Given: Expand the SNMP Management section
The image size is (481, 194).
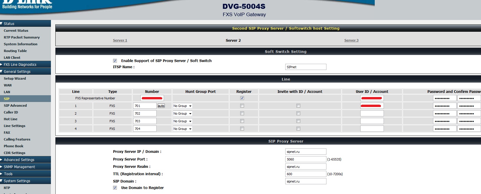Looking at the screenshot, I should [19, 167].
